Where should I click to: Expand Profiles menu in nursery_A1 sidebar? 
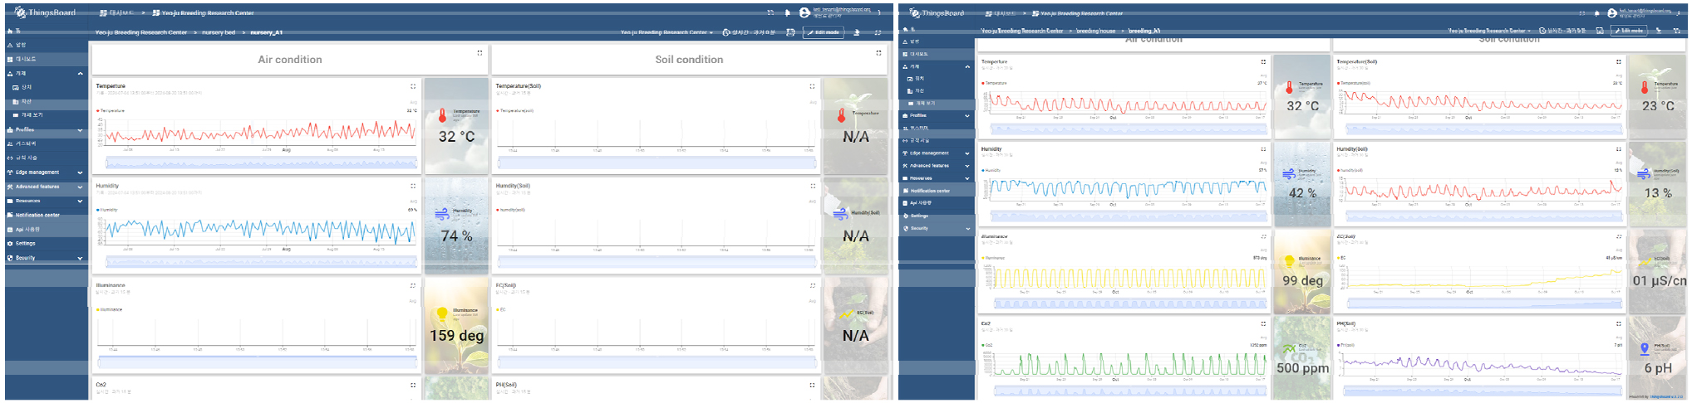tap(46, 130)
